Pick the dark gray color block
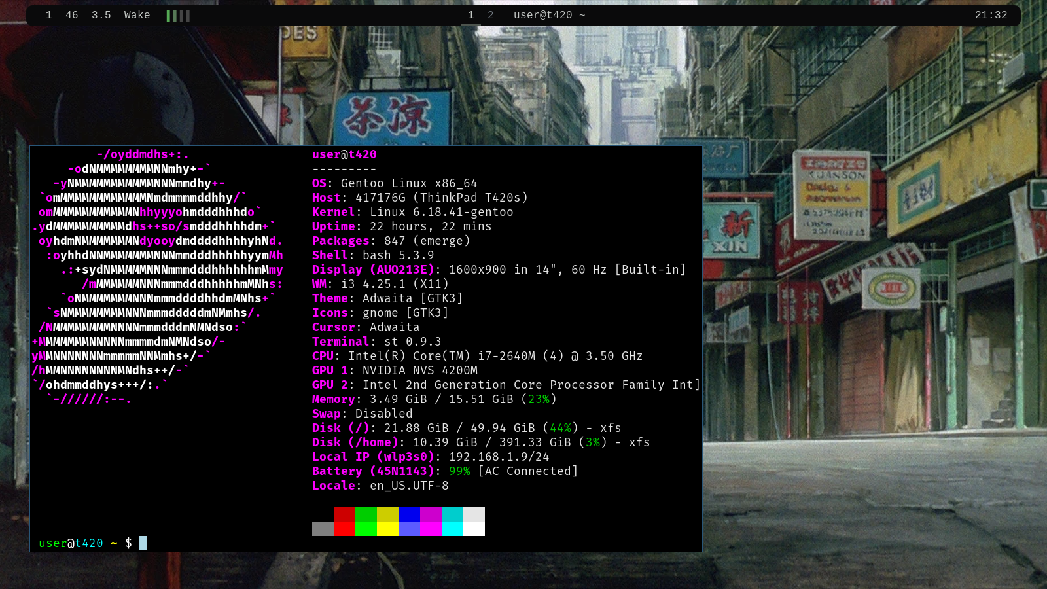 [323, 529]
